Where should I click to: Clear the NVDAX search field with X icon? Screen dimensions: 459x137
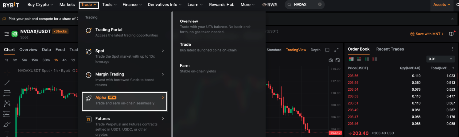[320, 5]
